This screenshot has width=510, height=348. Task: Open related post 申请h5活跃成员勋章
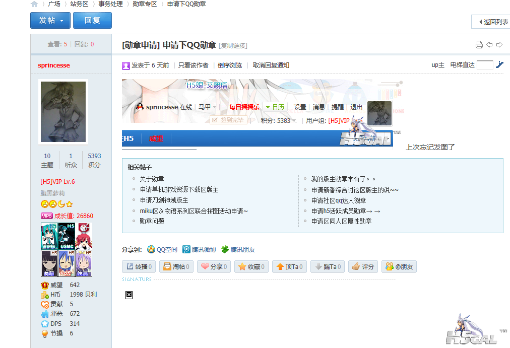tap(346, 211)
